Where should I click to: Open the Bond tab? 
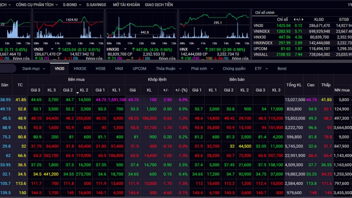click(x=282, y=69)
